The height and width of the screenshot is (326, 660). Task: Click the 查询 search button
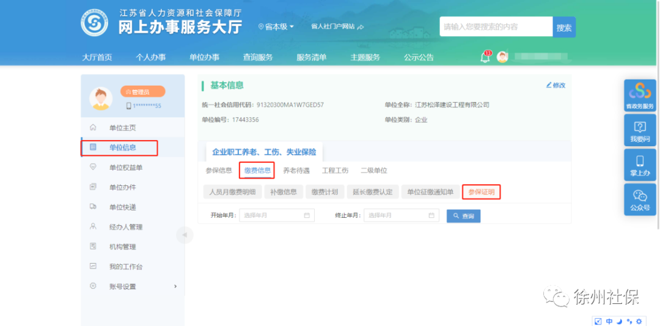pyautogui.click(x=463, y=216)
